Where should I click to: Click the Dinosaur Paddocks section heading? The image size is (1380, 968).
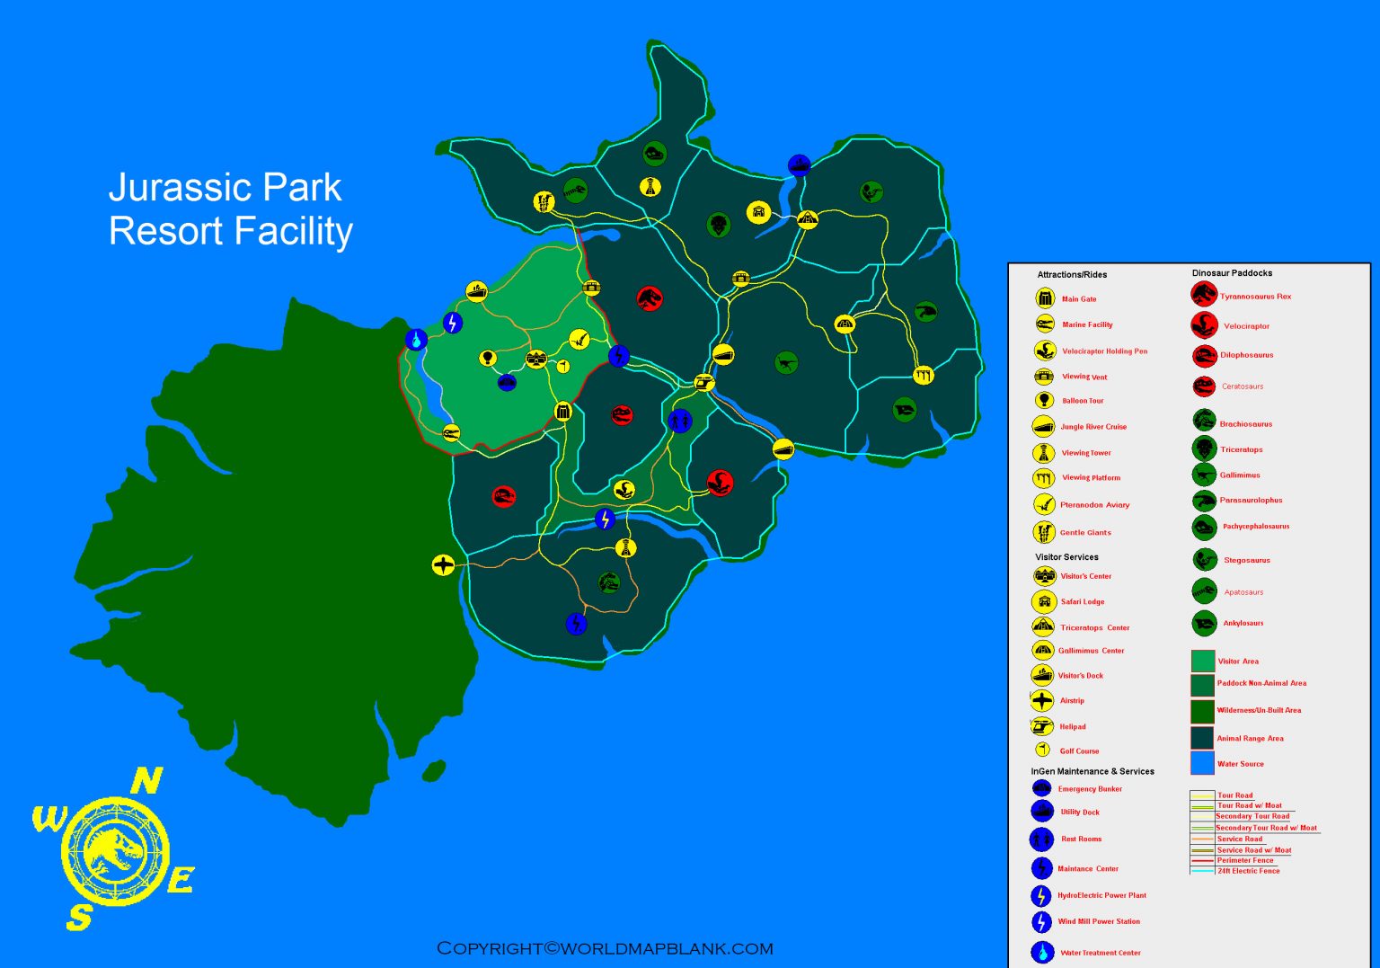[x=1231, y=271]
